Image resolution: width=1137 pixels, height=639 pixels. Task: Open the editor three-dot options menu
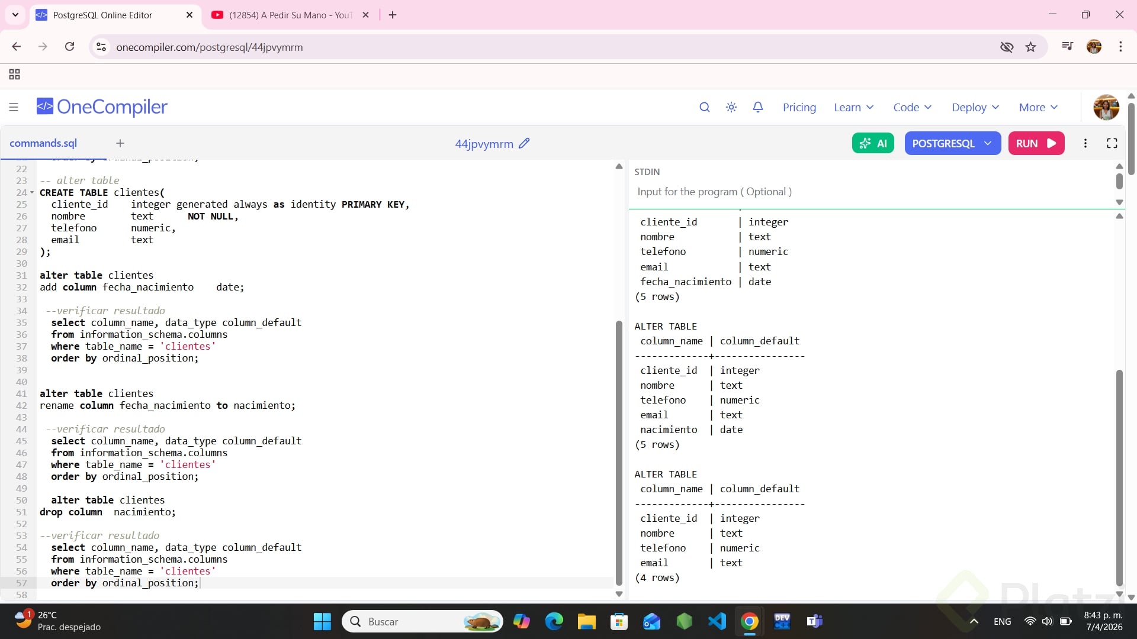(1085, 143)
